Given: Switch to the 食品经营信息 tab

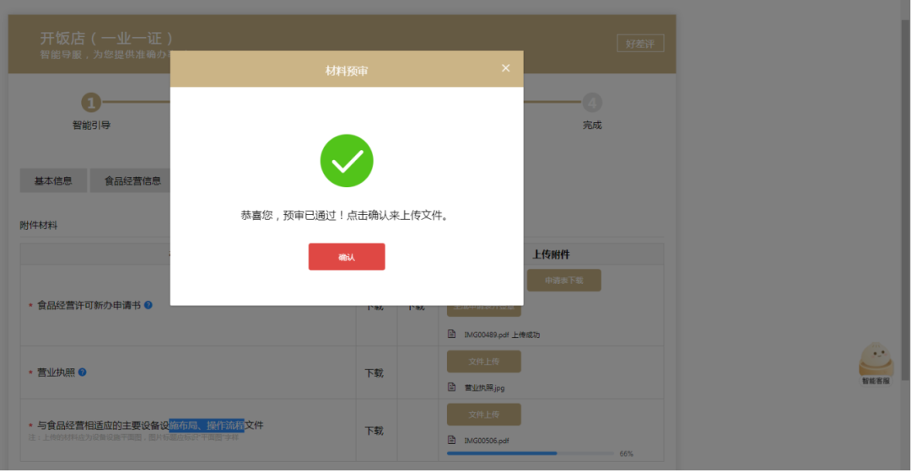Looking at the screenshot, I should coord(132,180).
